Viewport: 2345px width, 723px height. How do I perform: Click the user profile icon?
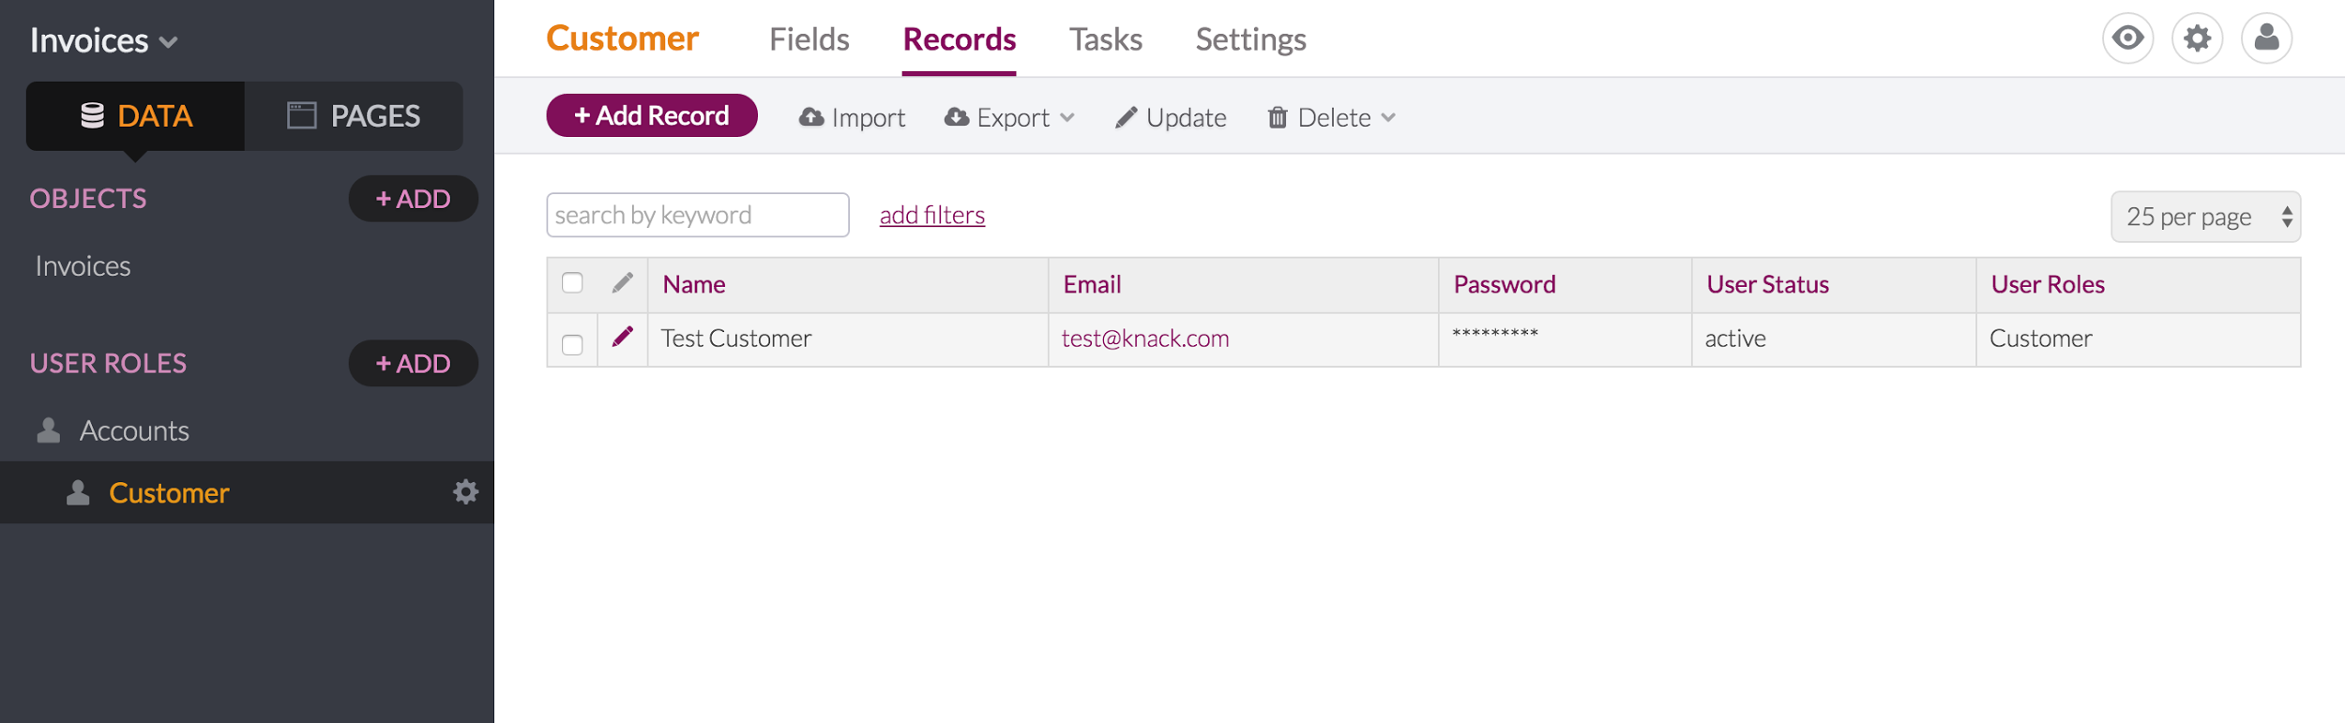2266,38
